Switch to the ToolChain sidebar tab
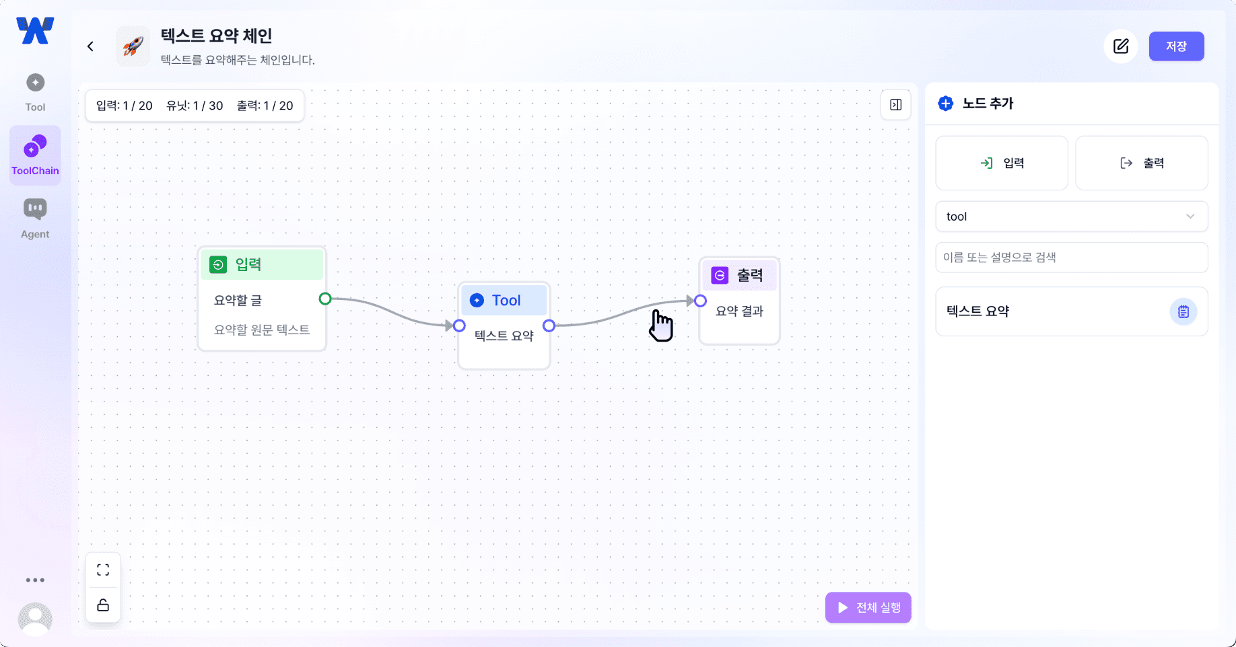 pos(35,155)
